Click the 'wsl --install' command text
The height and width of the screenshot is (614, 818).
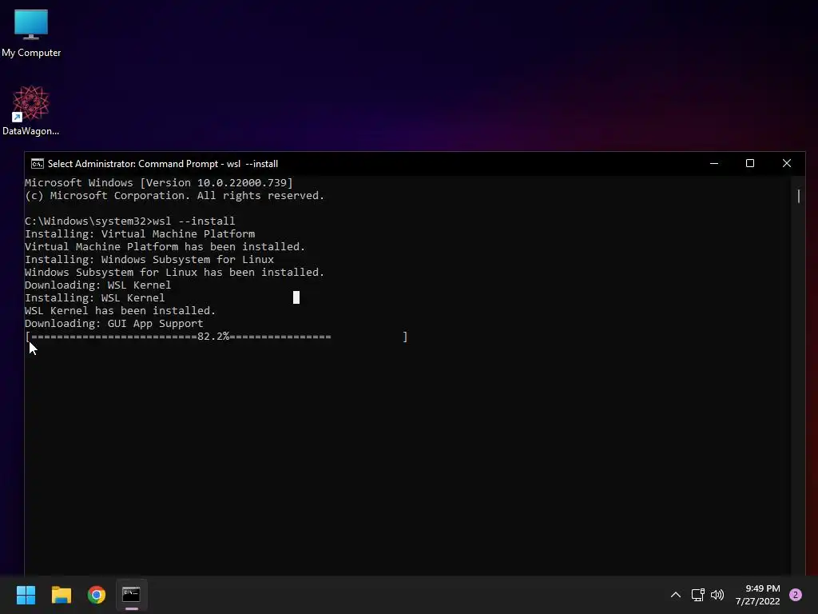193,221
